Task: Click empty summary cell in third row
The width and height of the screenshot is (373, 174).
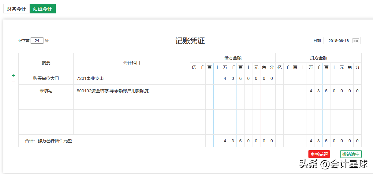Action: [46, 103]
